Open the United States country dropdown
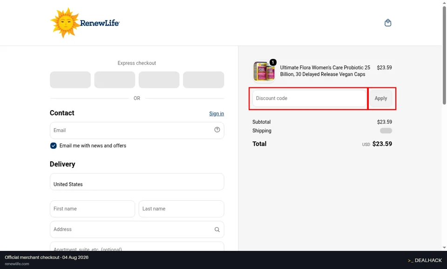The height and width of the screenshot is (269, 447). [x=137, y=182]
